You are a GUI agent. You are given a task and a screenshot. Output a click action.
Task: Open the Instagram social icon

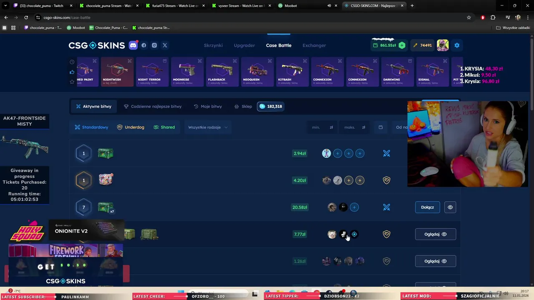[x=154, y=45]
